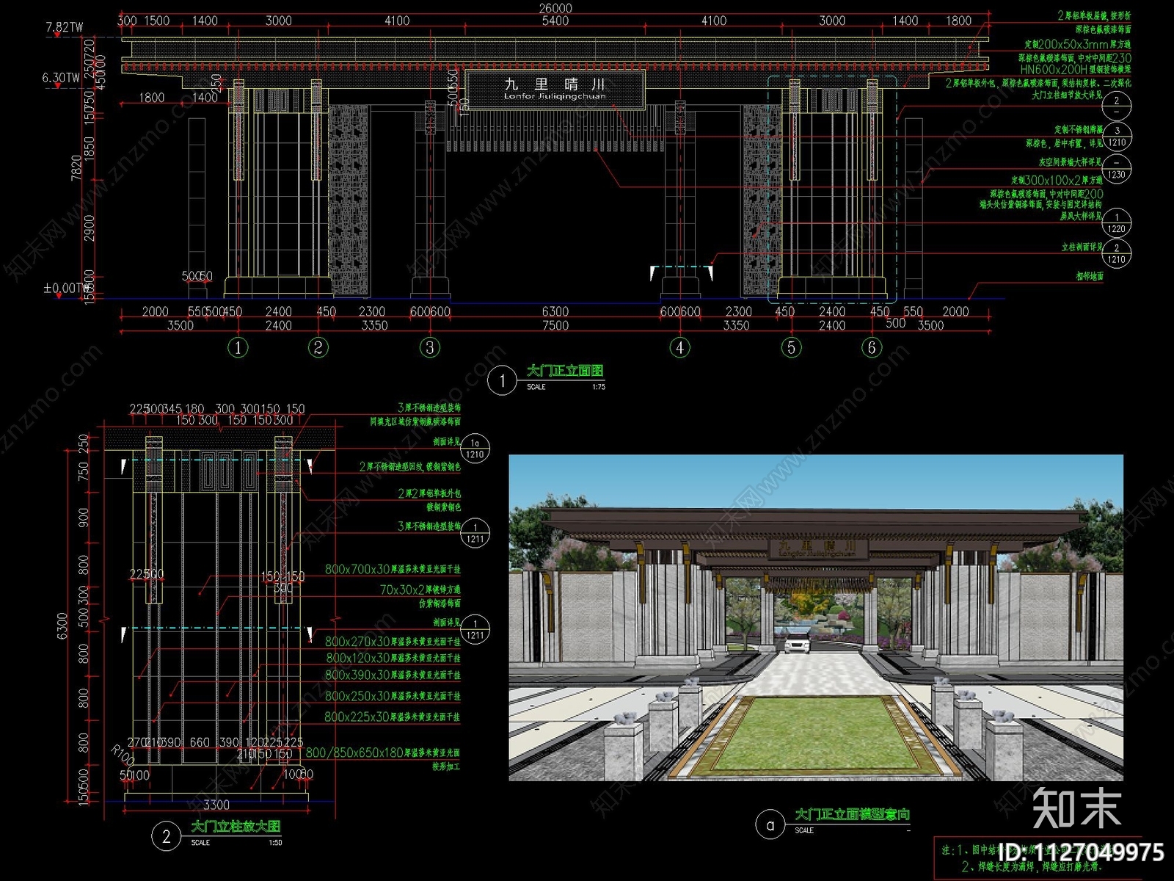Select the ID: 1127049975 text
1174x881 pixels.
pos(1081,852)
